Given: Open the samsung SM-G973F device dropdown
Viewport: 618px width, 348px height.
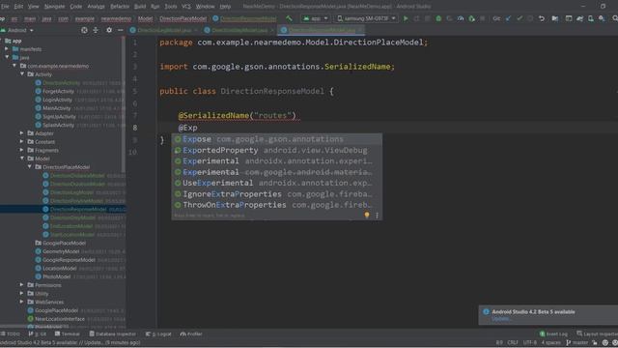Looking at the screenshot, I should click(366, 18).
